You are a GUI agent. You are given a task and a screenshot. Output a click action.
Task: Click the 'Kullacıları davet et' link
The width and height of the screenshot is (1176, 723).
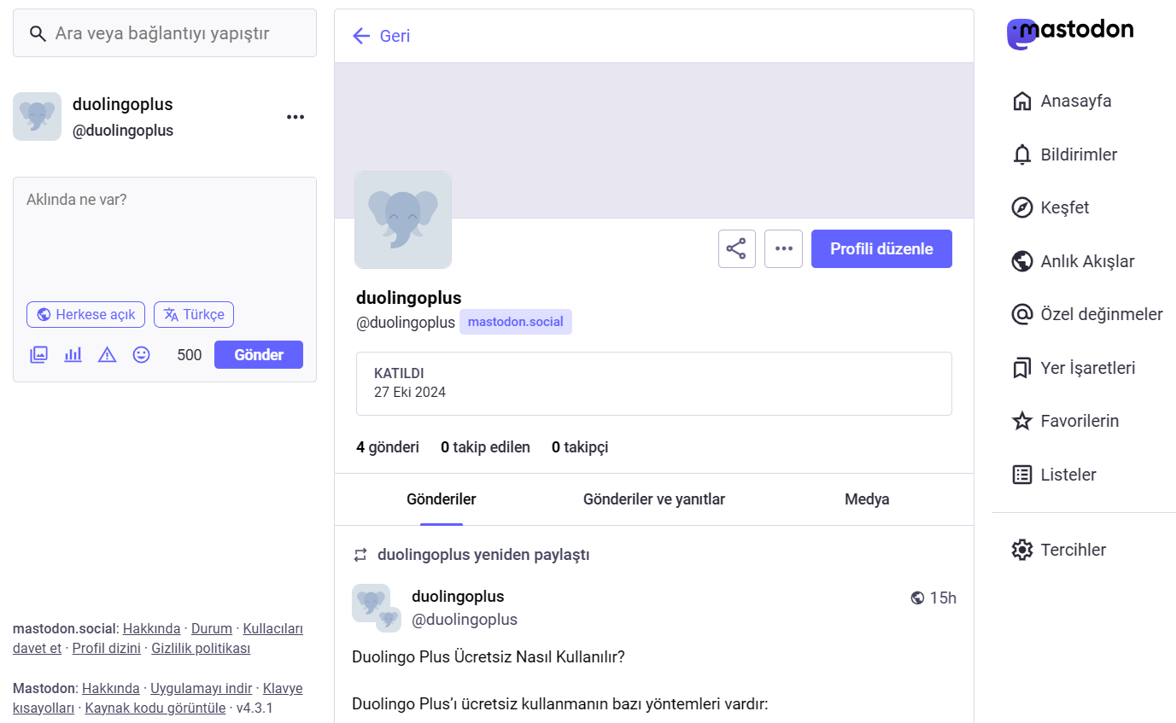[158, 638]
